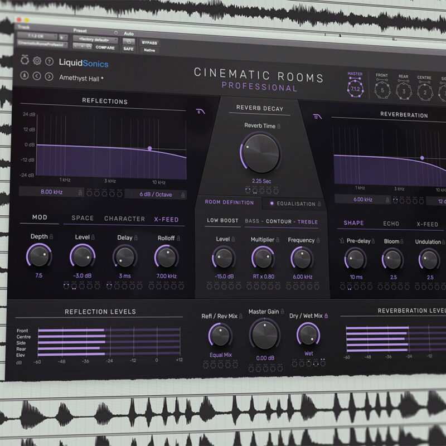Viewport: 446px width, 446px height.
Task: Open the ROOM DEFINITION tab
Action: [229, 202]
